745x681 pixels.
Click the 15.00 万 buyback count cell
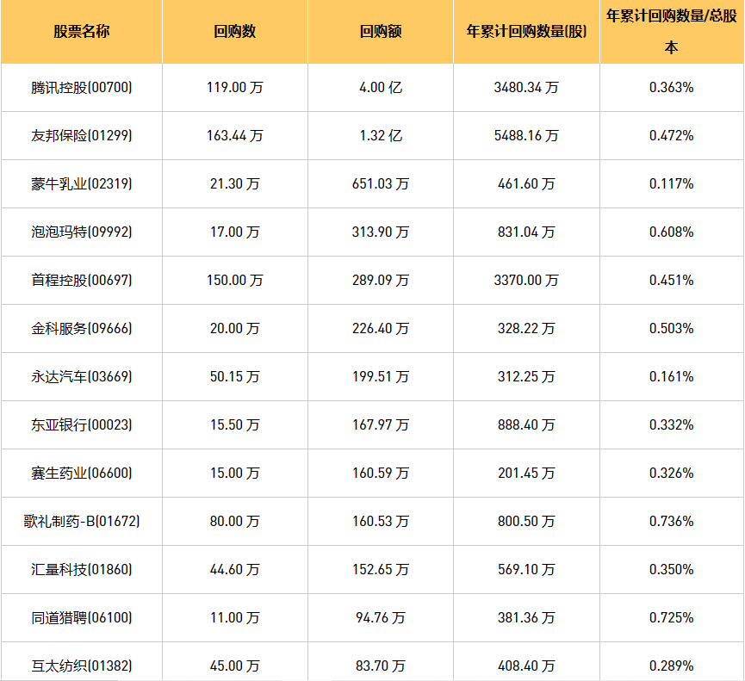(235, 474)
